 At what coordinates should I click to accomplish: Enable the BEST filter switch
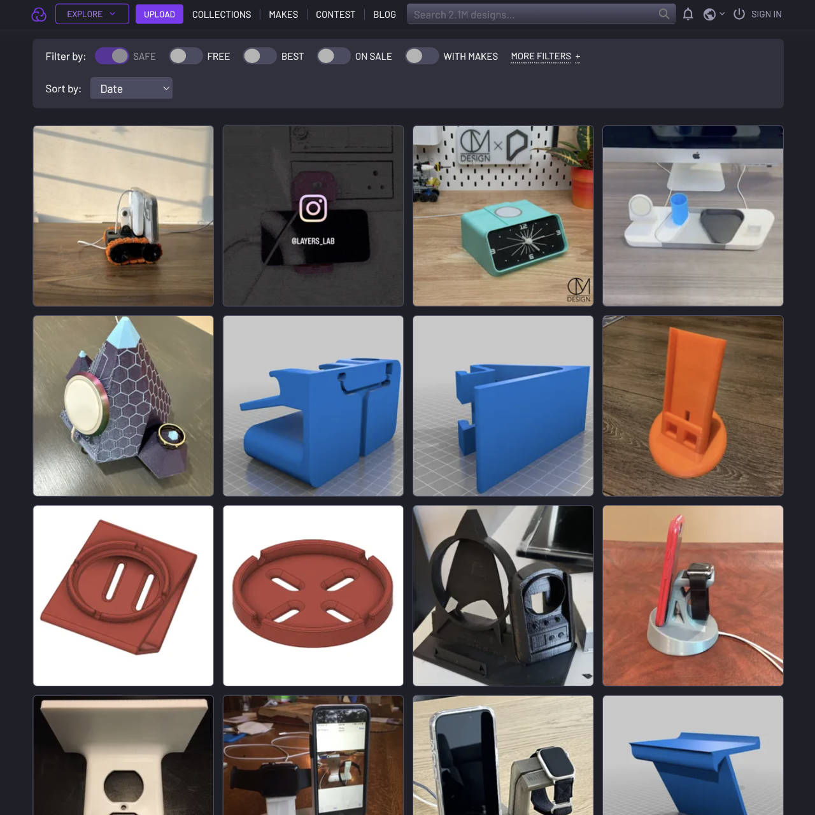tap(260, 56)
